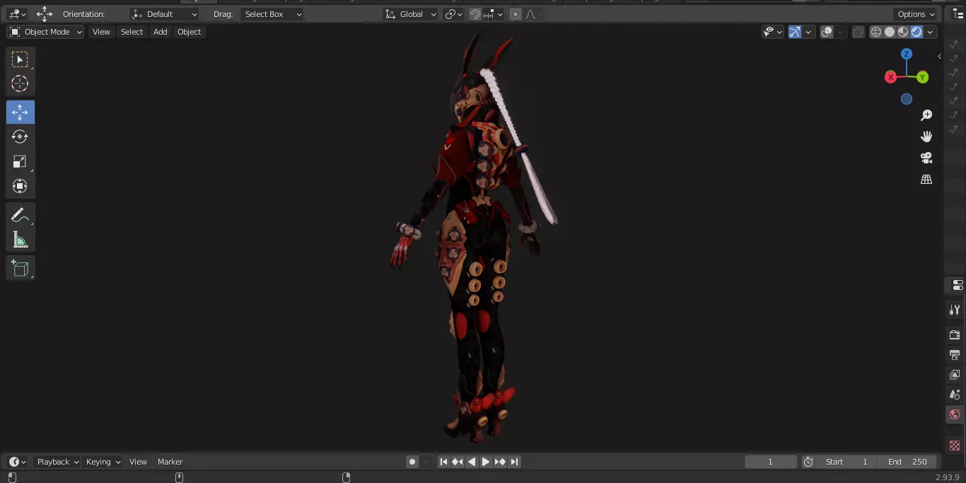The width and height of the screenshot is (966, 483).
Task: Select the Rotate tool
Action: click(x=21, y=136)
